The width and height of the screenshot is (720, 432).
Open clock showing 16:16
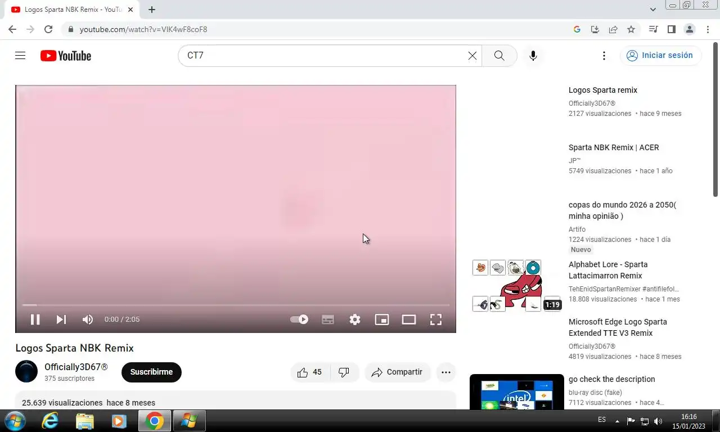click(689, 421)
